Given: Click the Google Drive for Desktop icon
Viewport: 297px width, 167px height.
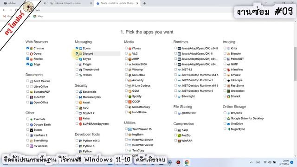Looking at the screenshot, I should (x=229, y=119).
